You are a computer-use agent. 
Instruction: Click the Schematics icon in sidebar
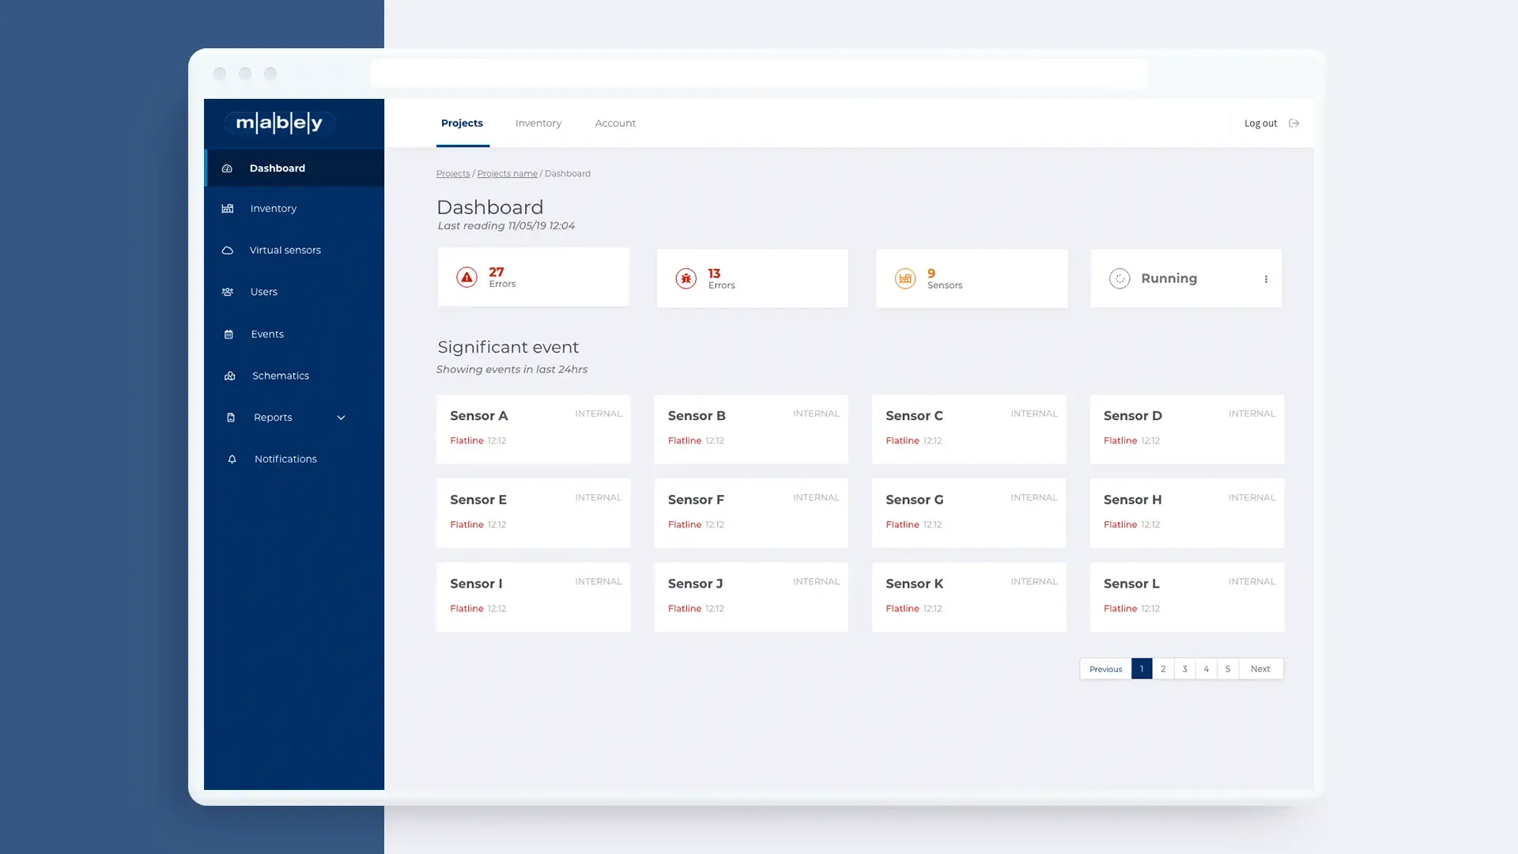coord(229,376)
